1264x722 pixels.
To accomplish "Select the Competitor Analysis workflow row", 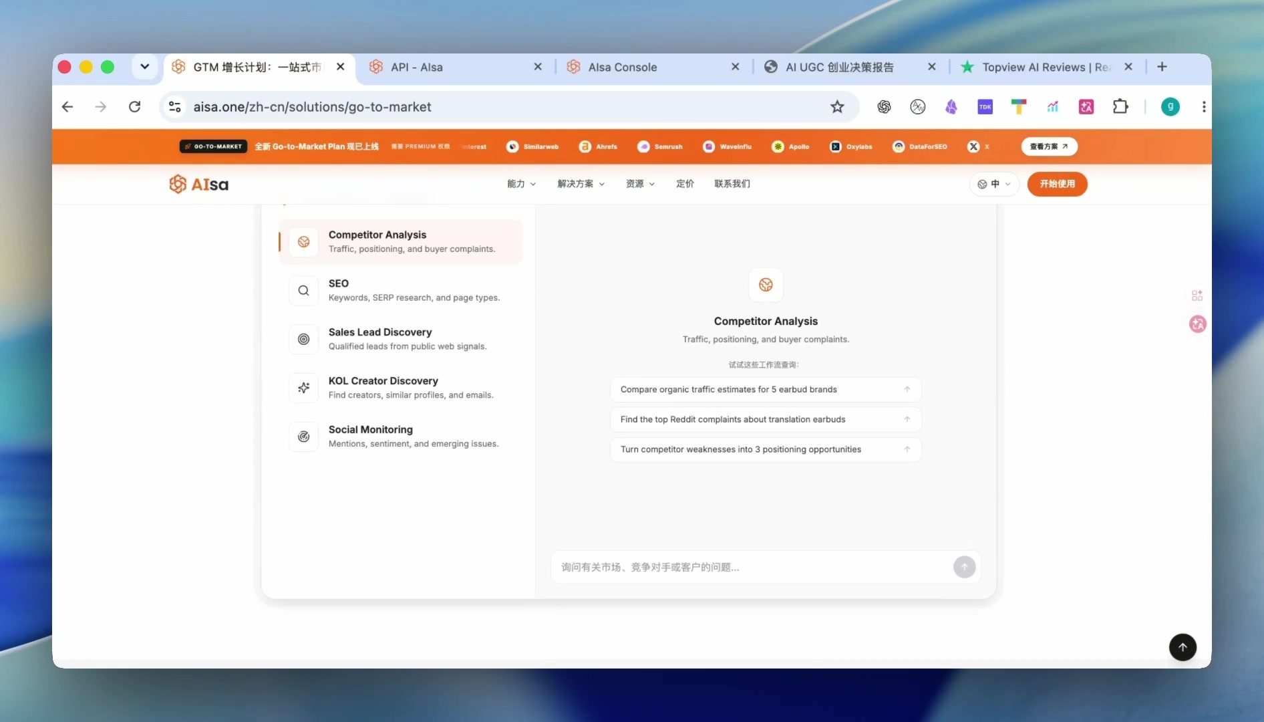I will tap(400, 242).
